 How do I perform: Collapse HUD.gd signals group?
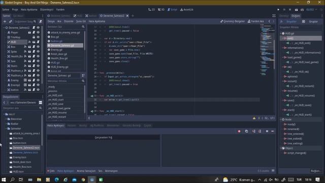(x=281, y=34)
